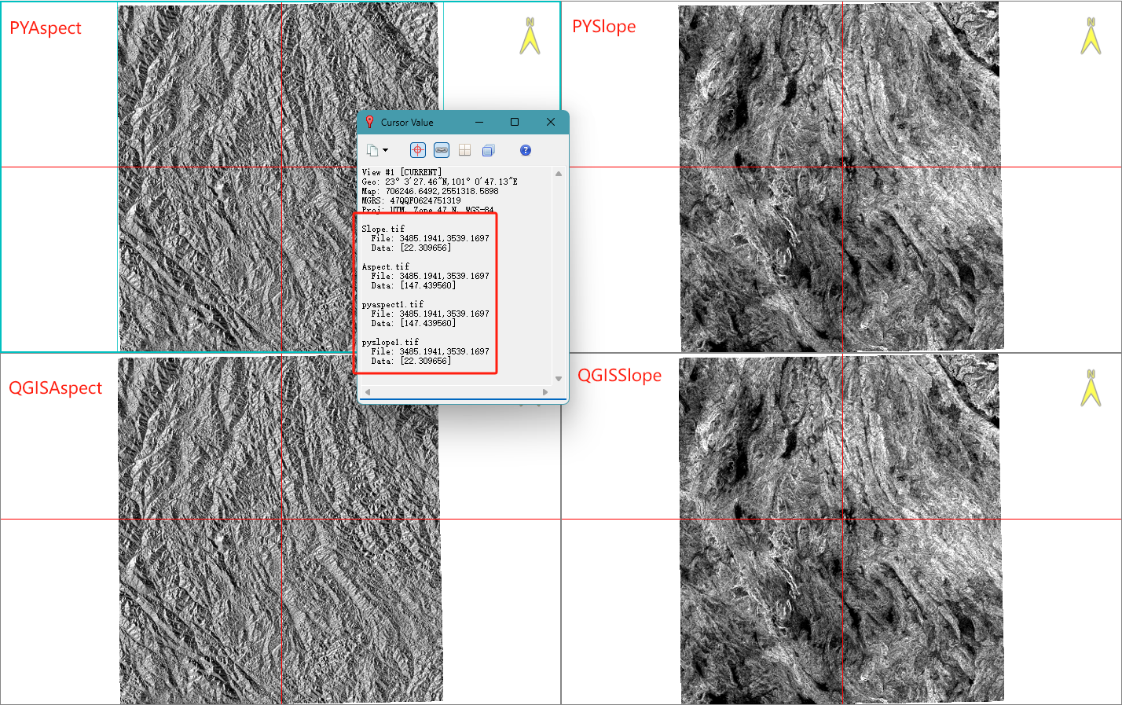Viewport: 1122px width, 705px height.
Task: Click the right arrow of horizontal scrollbar
Action: (545, 391)
